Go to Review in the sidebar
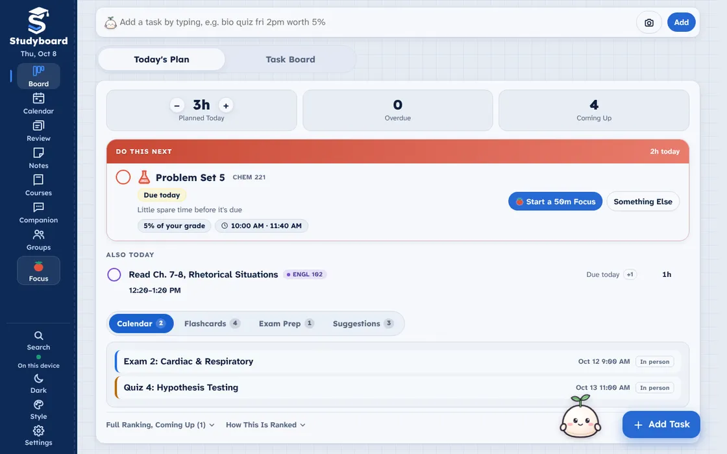 point(38,130)
